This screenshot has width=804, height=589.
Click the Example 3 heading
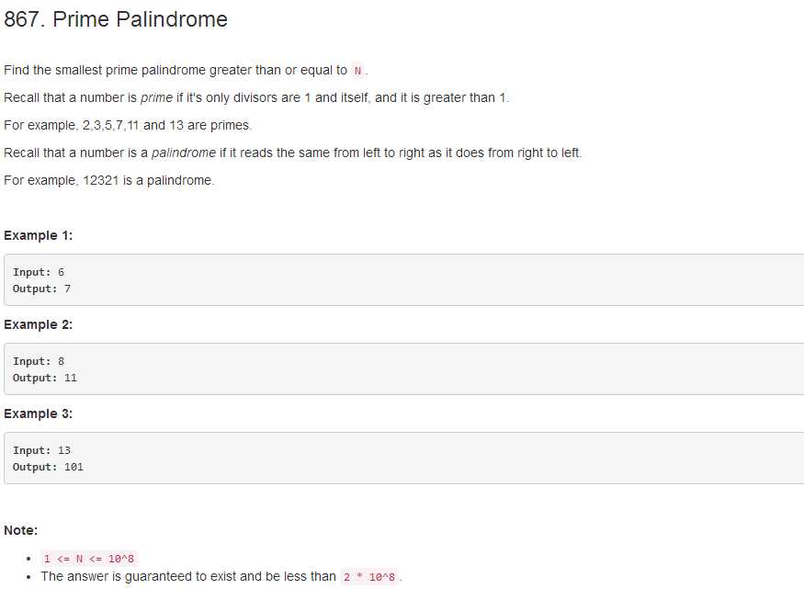coord(38,413)
